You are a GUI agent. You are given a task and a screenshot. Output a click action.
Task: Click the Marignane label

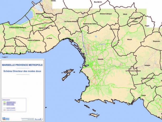tap(39, 13)
